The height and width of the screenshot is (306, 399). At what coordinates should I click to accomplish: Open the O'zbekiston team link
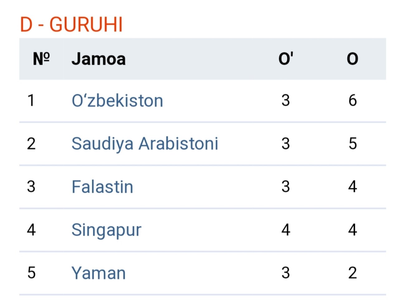pyautogui.click(x=117, y=101)
